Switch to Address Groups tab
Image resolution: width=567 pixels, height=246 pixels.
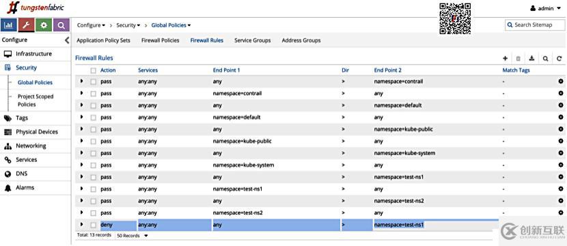pos(301,40)
